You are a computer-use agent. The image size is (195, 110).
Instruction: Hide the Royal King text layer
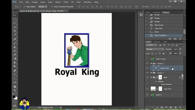[147, 68]
